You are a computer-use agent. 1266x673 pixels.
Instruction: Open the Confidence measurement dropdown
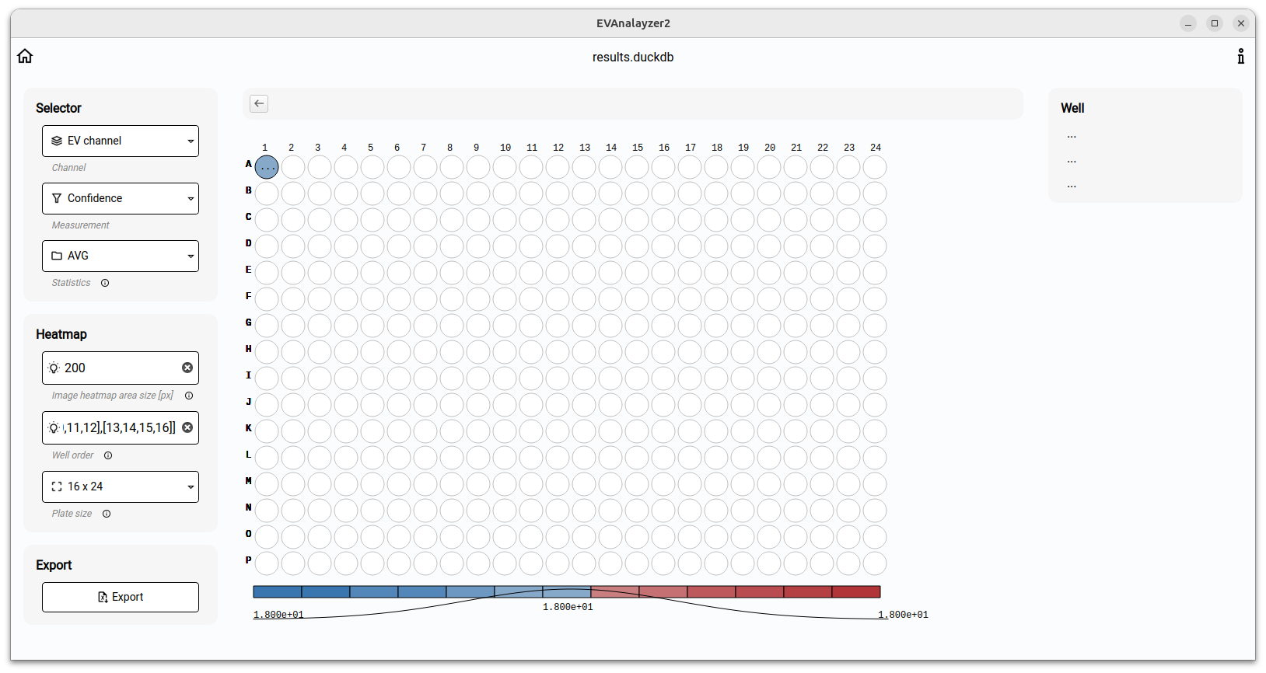(121, 198)
